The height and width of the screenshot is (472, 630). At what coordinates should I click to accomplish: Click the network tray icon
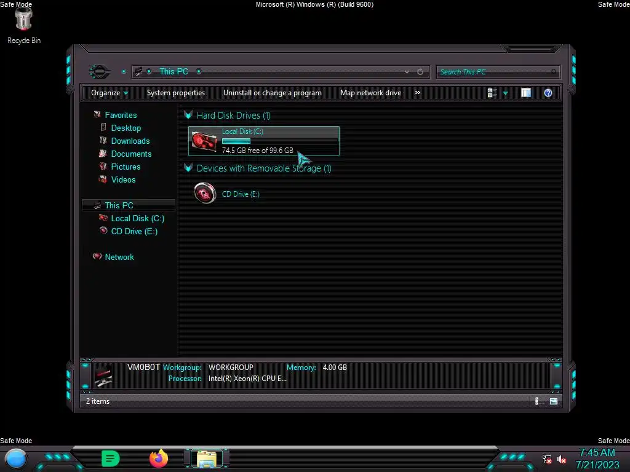coord(547,458)
